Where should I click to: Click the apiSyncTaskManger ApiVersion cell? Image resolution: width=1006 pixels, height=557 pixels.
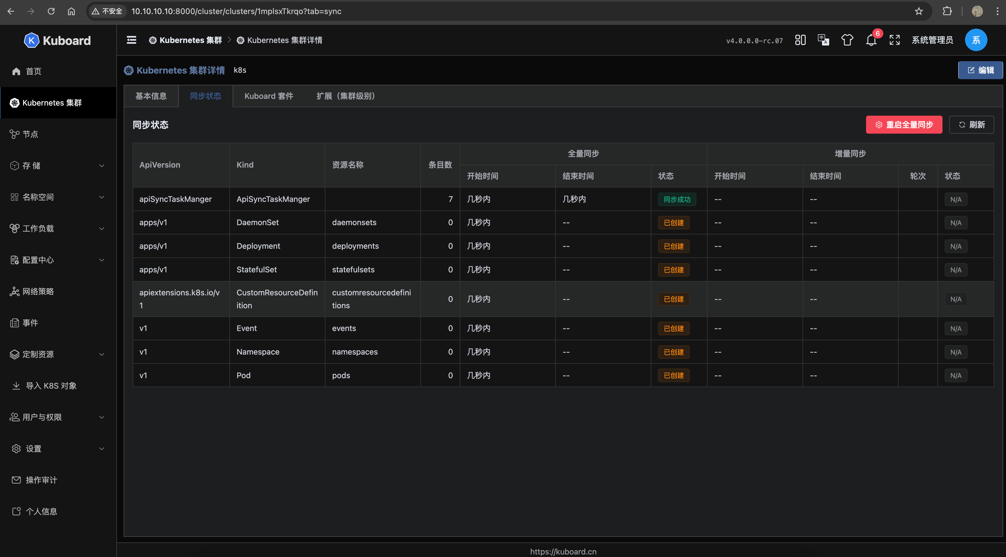(x=181, y=199)
